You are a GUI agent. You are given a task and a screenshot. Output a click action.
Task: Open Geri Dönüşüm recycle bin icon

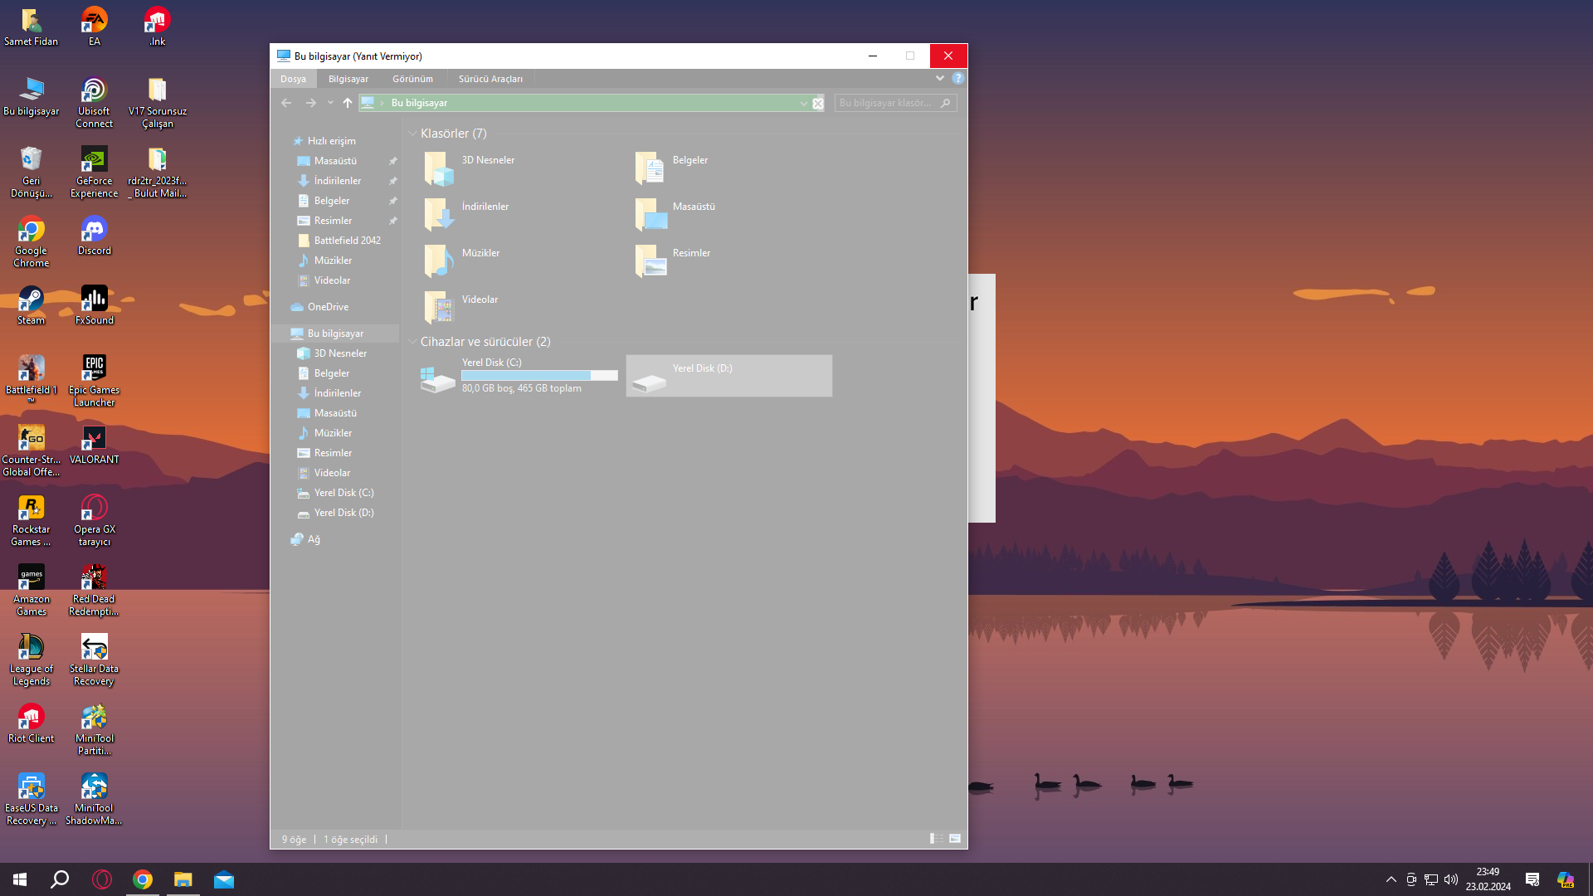click(x=32, y=172)
